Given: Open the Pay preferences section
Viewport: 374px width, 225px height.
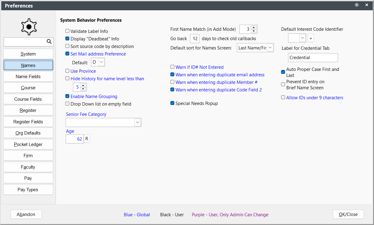Looking at the screenshot, I should [x=28, y=178].
